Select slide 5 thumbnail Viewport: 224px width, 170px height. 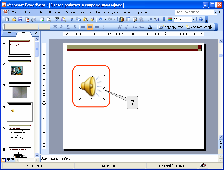pyautogui.click(x=20, y=133)
